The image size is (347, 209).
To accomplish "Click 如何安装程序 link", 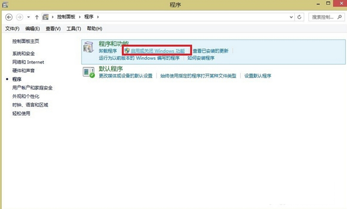I will click(201, 58).
